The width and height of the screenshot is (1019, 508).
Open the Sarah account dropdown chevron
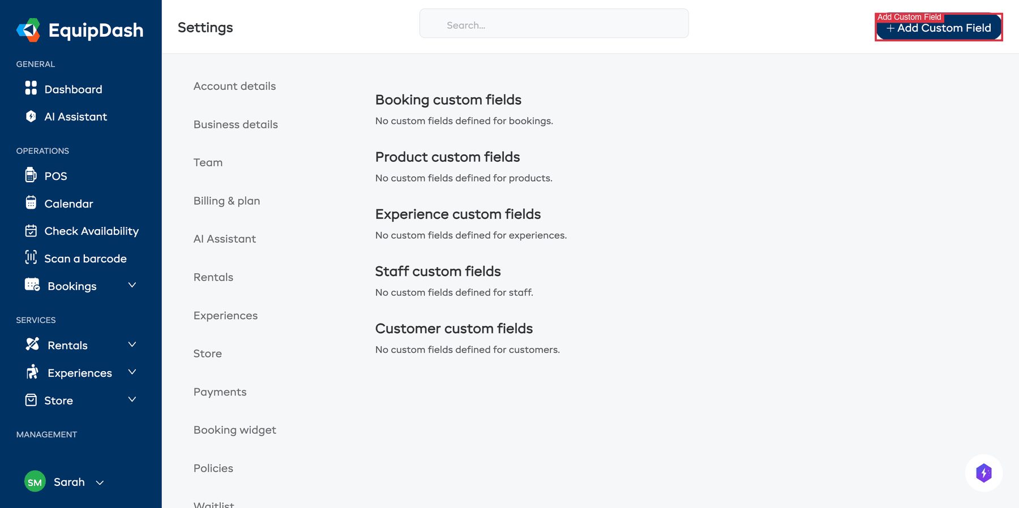[100, 483]
